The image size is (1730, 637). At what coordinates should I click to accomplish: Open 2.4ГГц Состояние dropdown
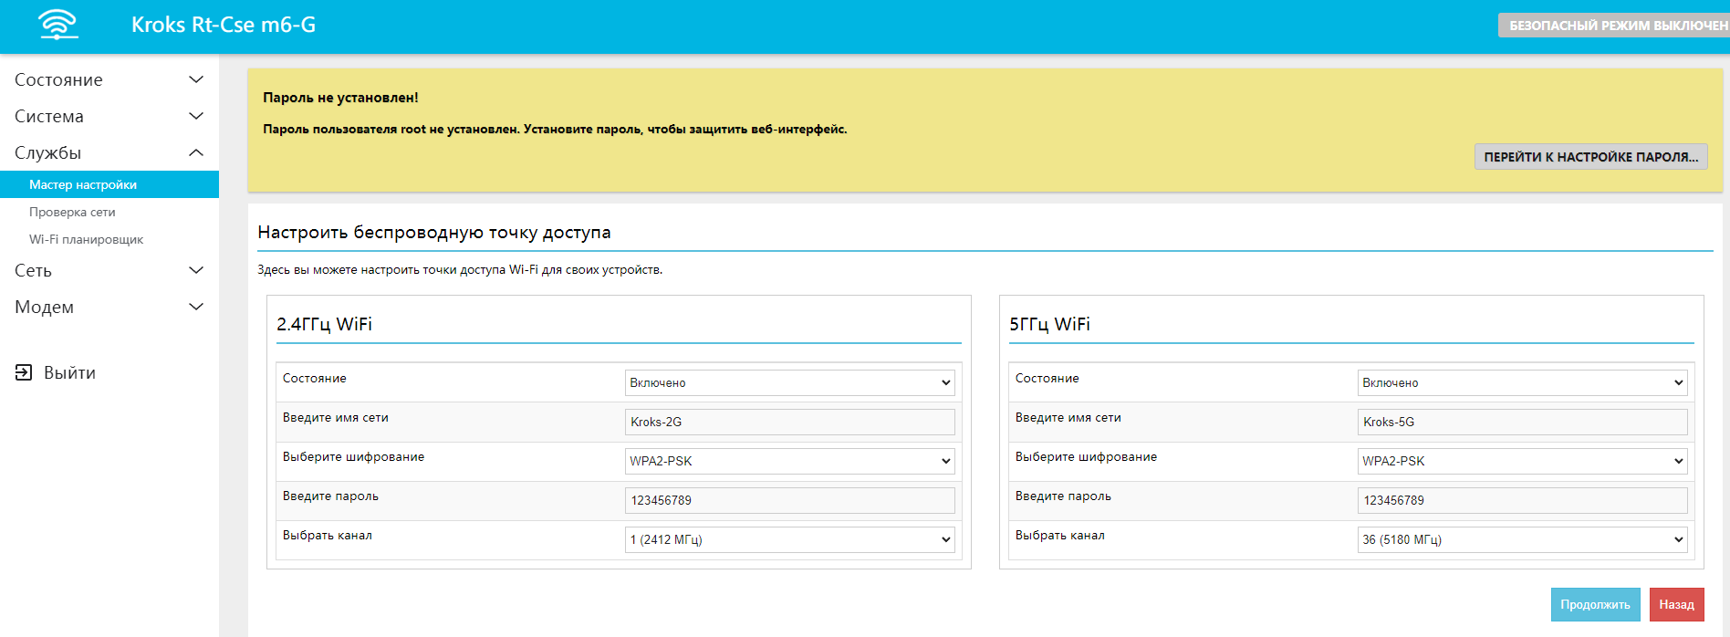[x=789, y=382]
